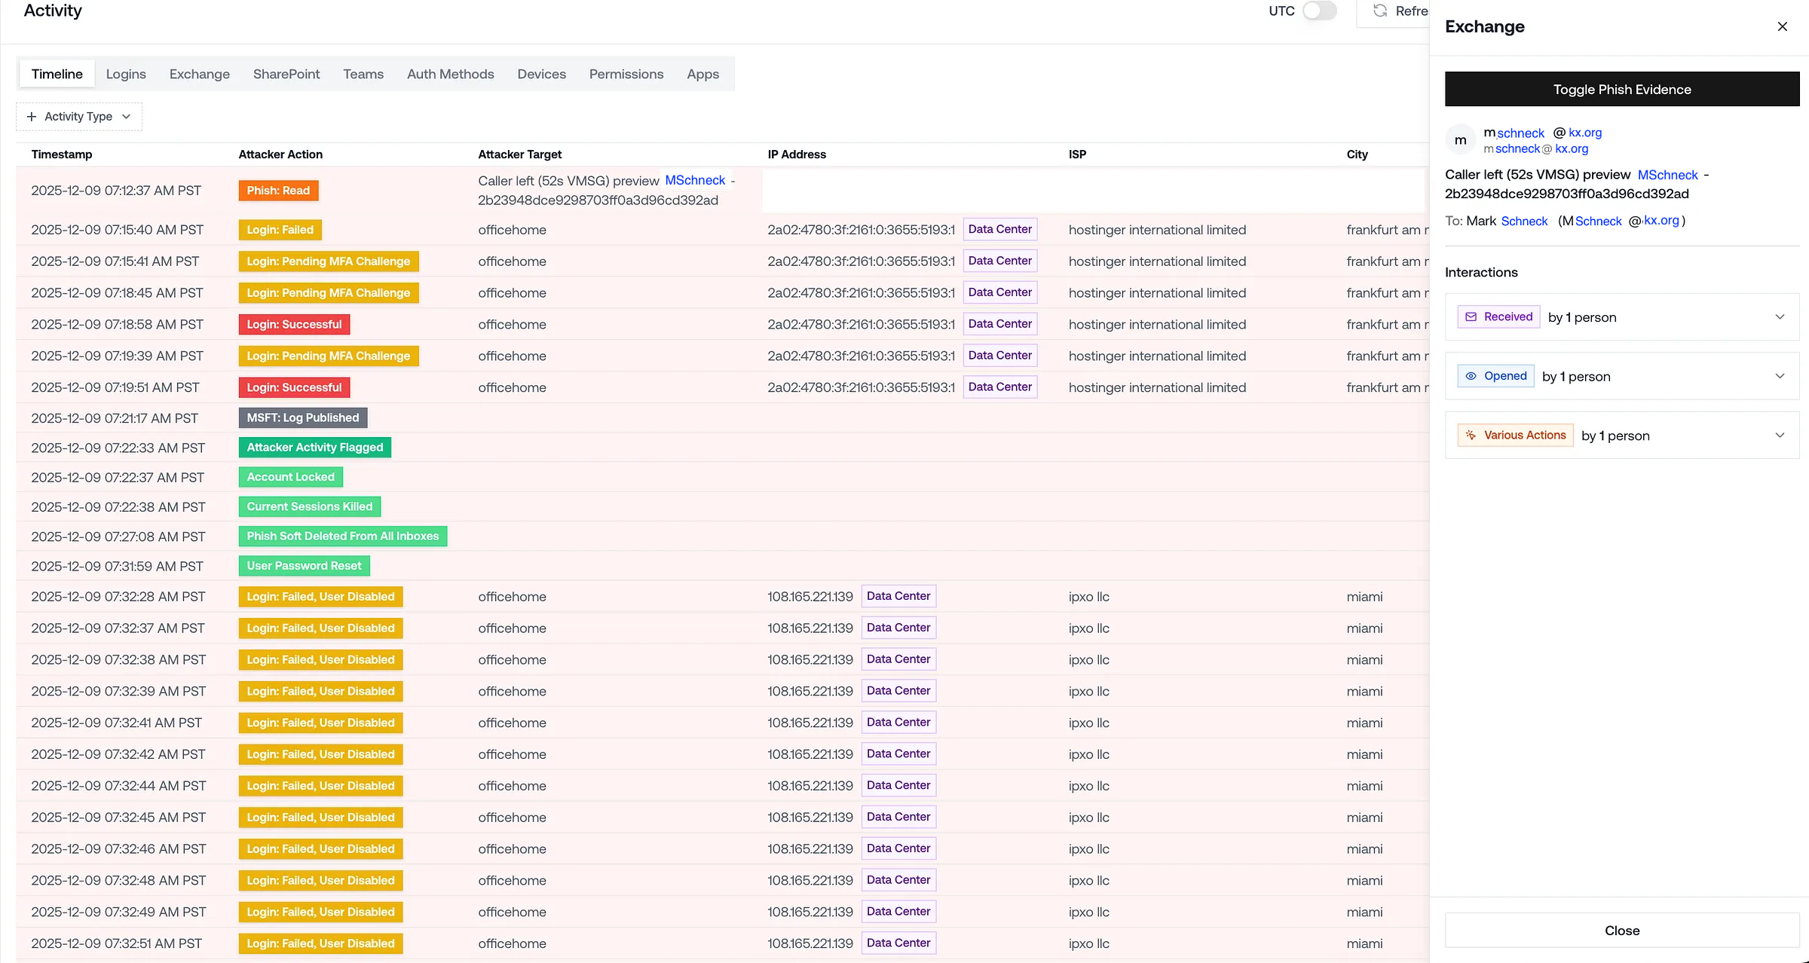Click the ISP column header
Image resolution: width=1809 pixels, height=963 pixels.
(1078, 154)
